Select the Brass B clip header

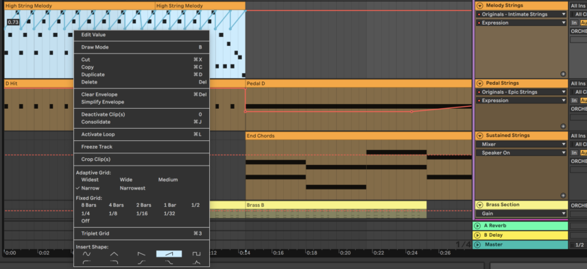pyautogui.click(x=336, y=205)
